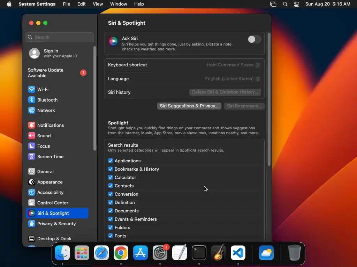Image resolution: width=357 pixels, height=267 pixels.
Task: Open Bluetooth settings pane
Action: (57, 100)
